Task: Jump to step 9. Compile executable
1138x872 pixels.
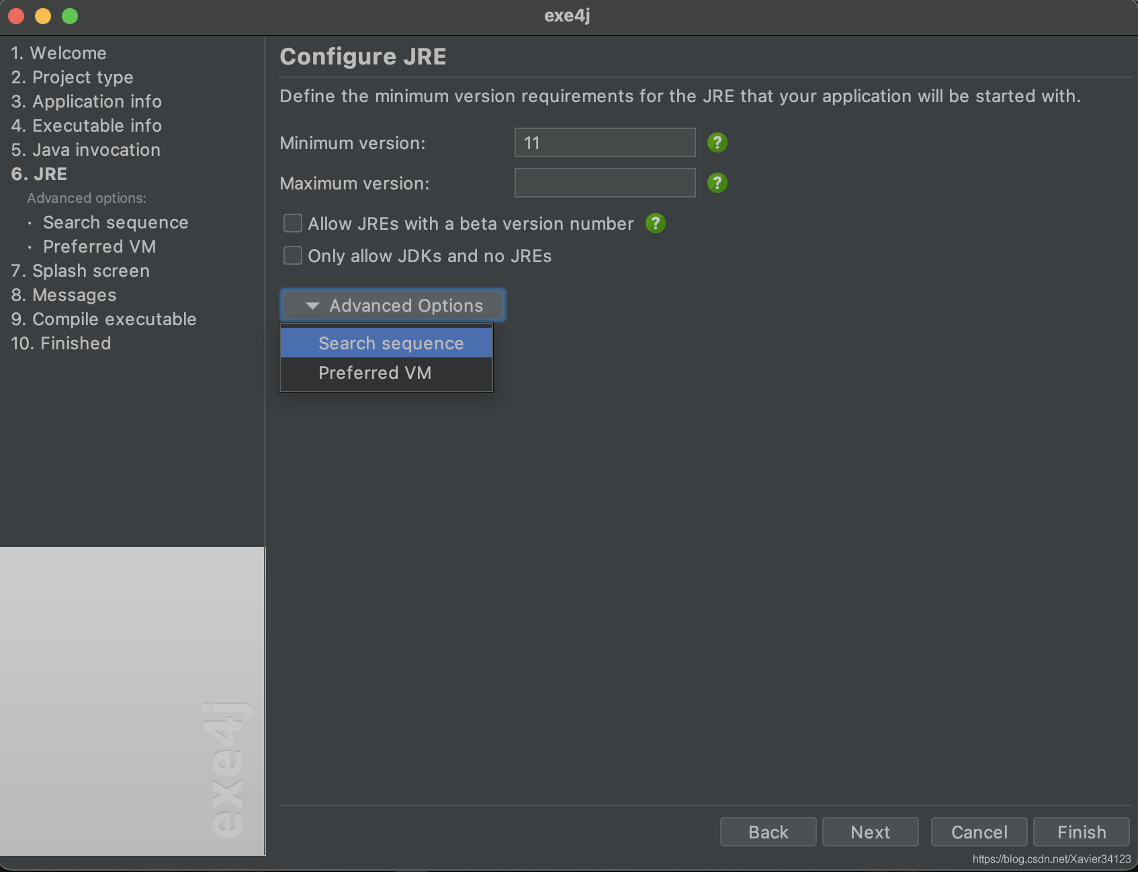Action: tap(103, 319)
